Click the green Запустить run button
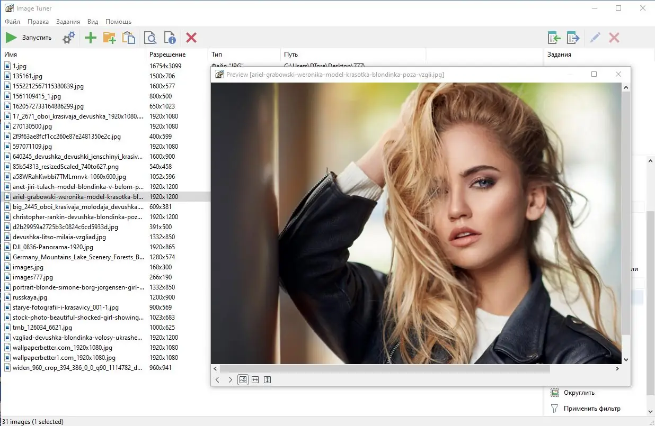655x426 pixels. pyautogui.click(x=29, y=38)
